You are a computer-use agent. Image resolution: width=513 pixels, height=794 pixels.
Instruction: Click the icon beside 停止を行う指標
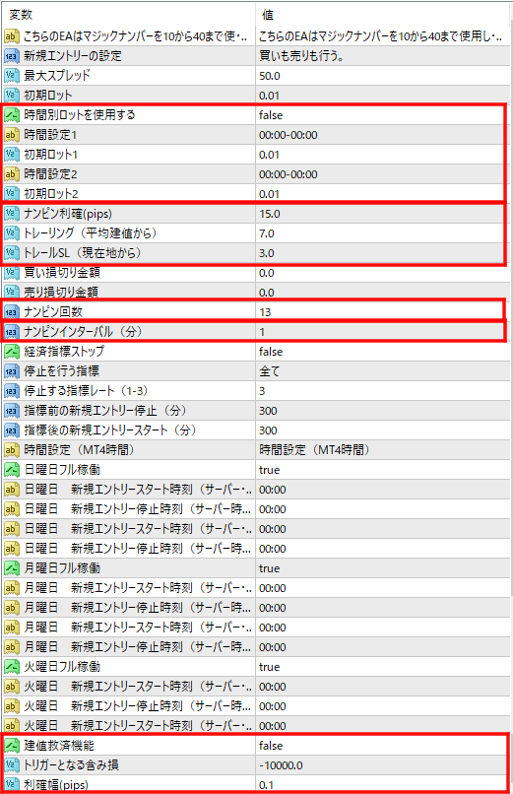pos(12,371)
